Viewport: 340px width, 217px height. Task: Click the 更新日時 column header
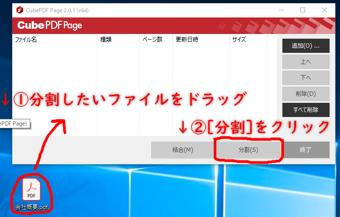click(201, 40)
